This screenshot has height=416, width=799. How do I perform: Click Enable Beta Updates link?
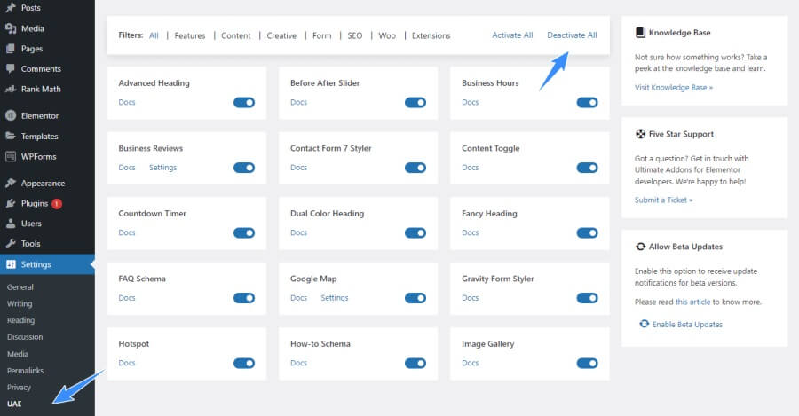(x=687, y=325)
